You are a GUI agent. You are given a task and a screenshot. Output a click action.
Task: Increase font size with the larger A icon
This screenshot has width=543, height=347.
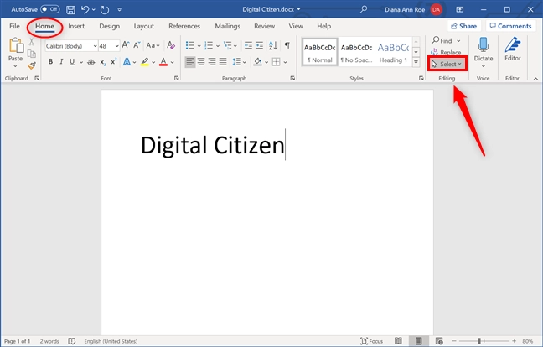pos(126,45)
